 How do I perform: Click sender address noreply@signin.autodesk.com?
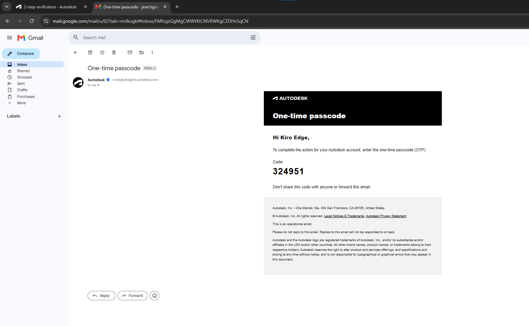(135, 80)
